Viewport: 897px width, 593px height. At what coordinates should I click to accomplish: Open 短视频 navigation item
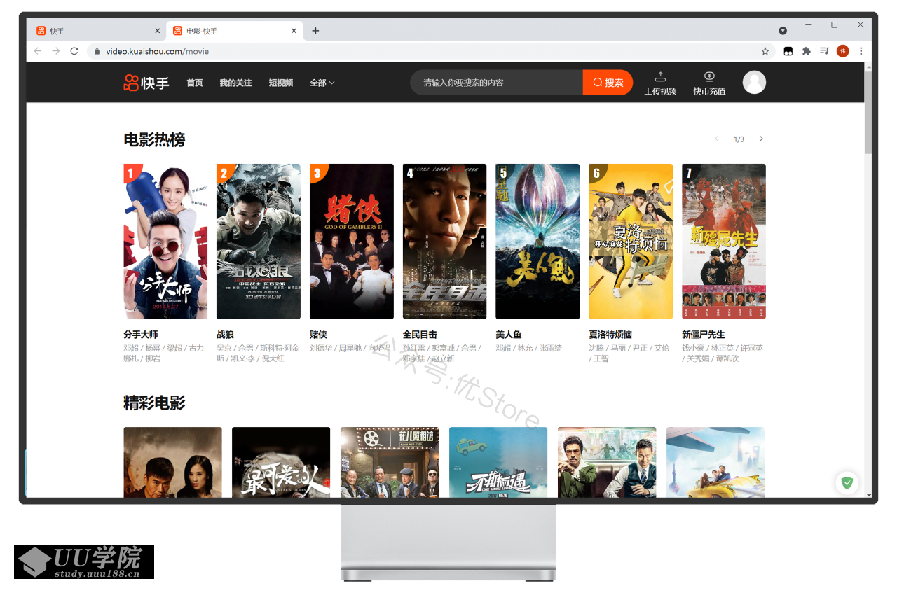click(x=281, y=83)
